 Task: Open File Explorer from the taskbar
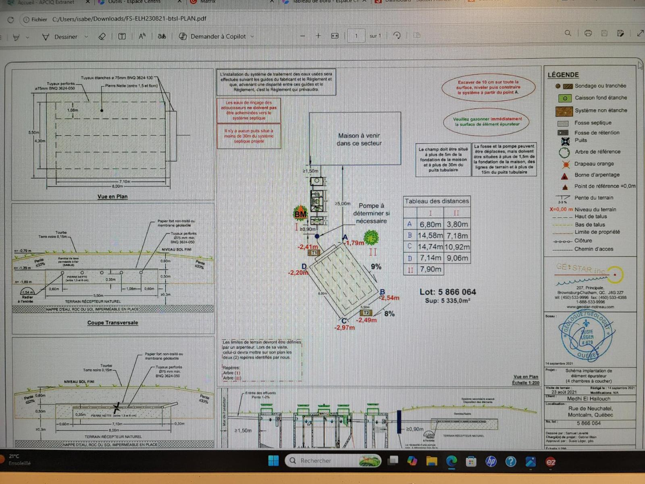point(432,461)
